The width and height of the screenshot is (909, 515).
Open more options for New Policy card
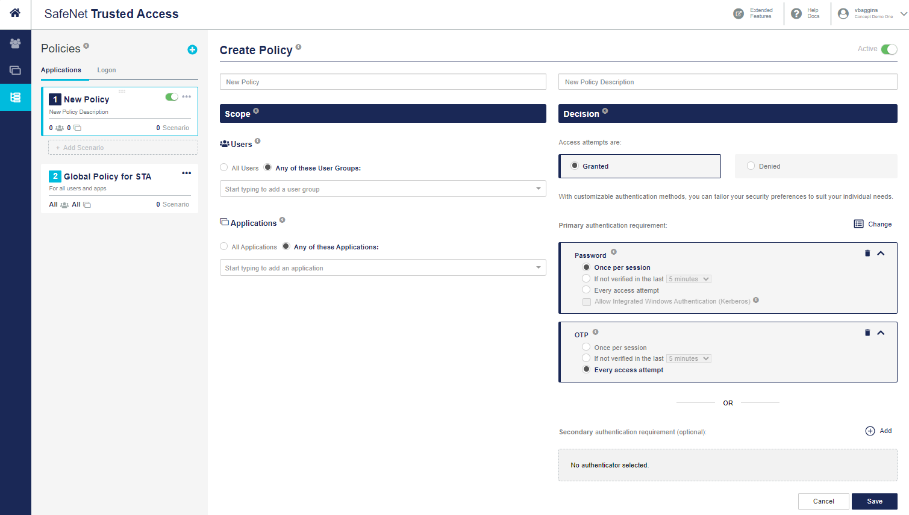click(187, 96)
